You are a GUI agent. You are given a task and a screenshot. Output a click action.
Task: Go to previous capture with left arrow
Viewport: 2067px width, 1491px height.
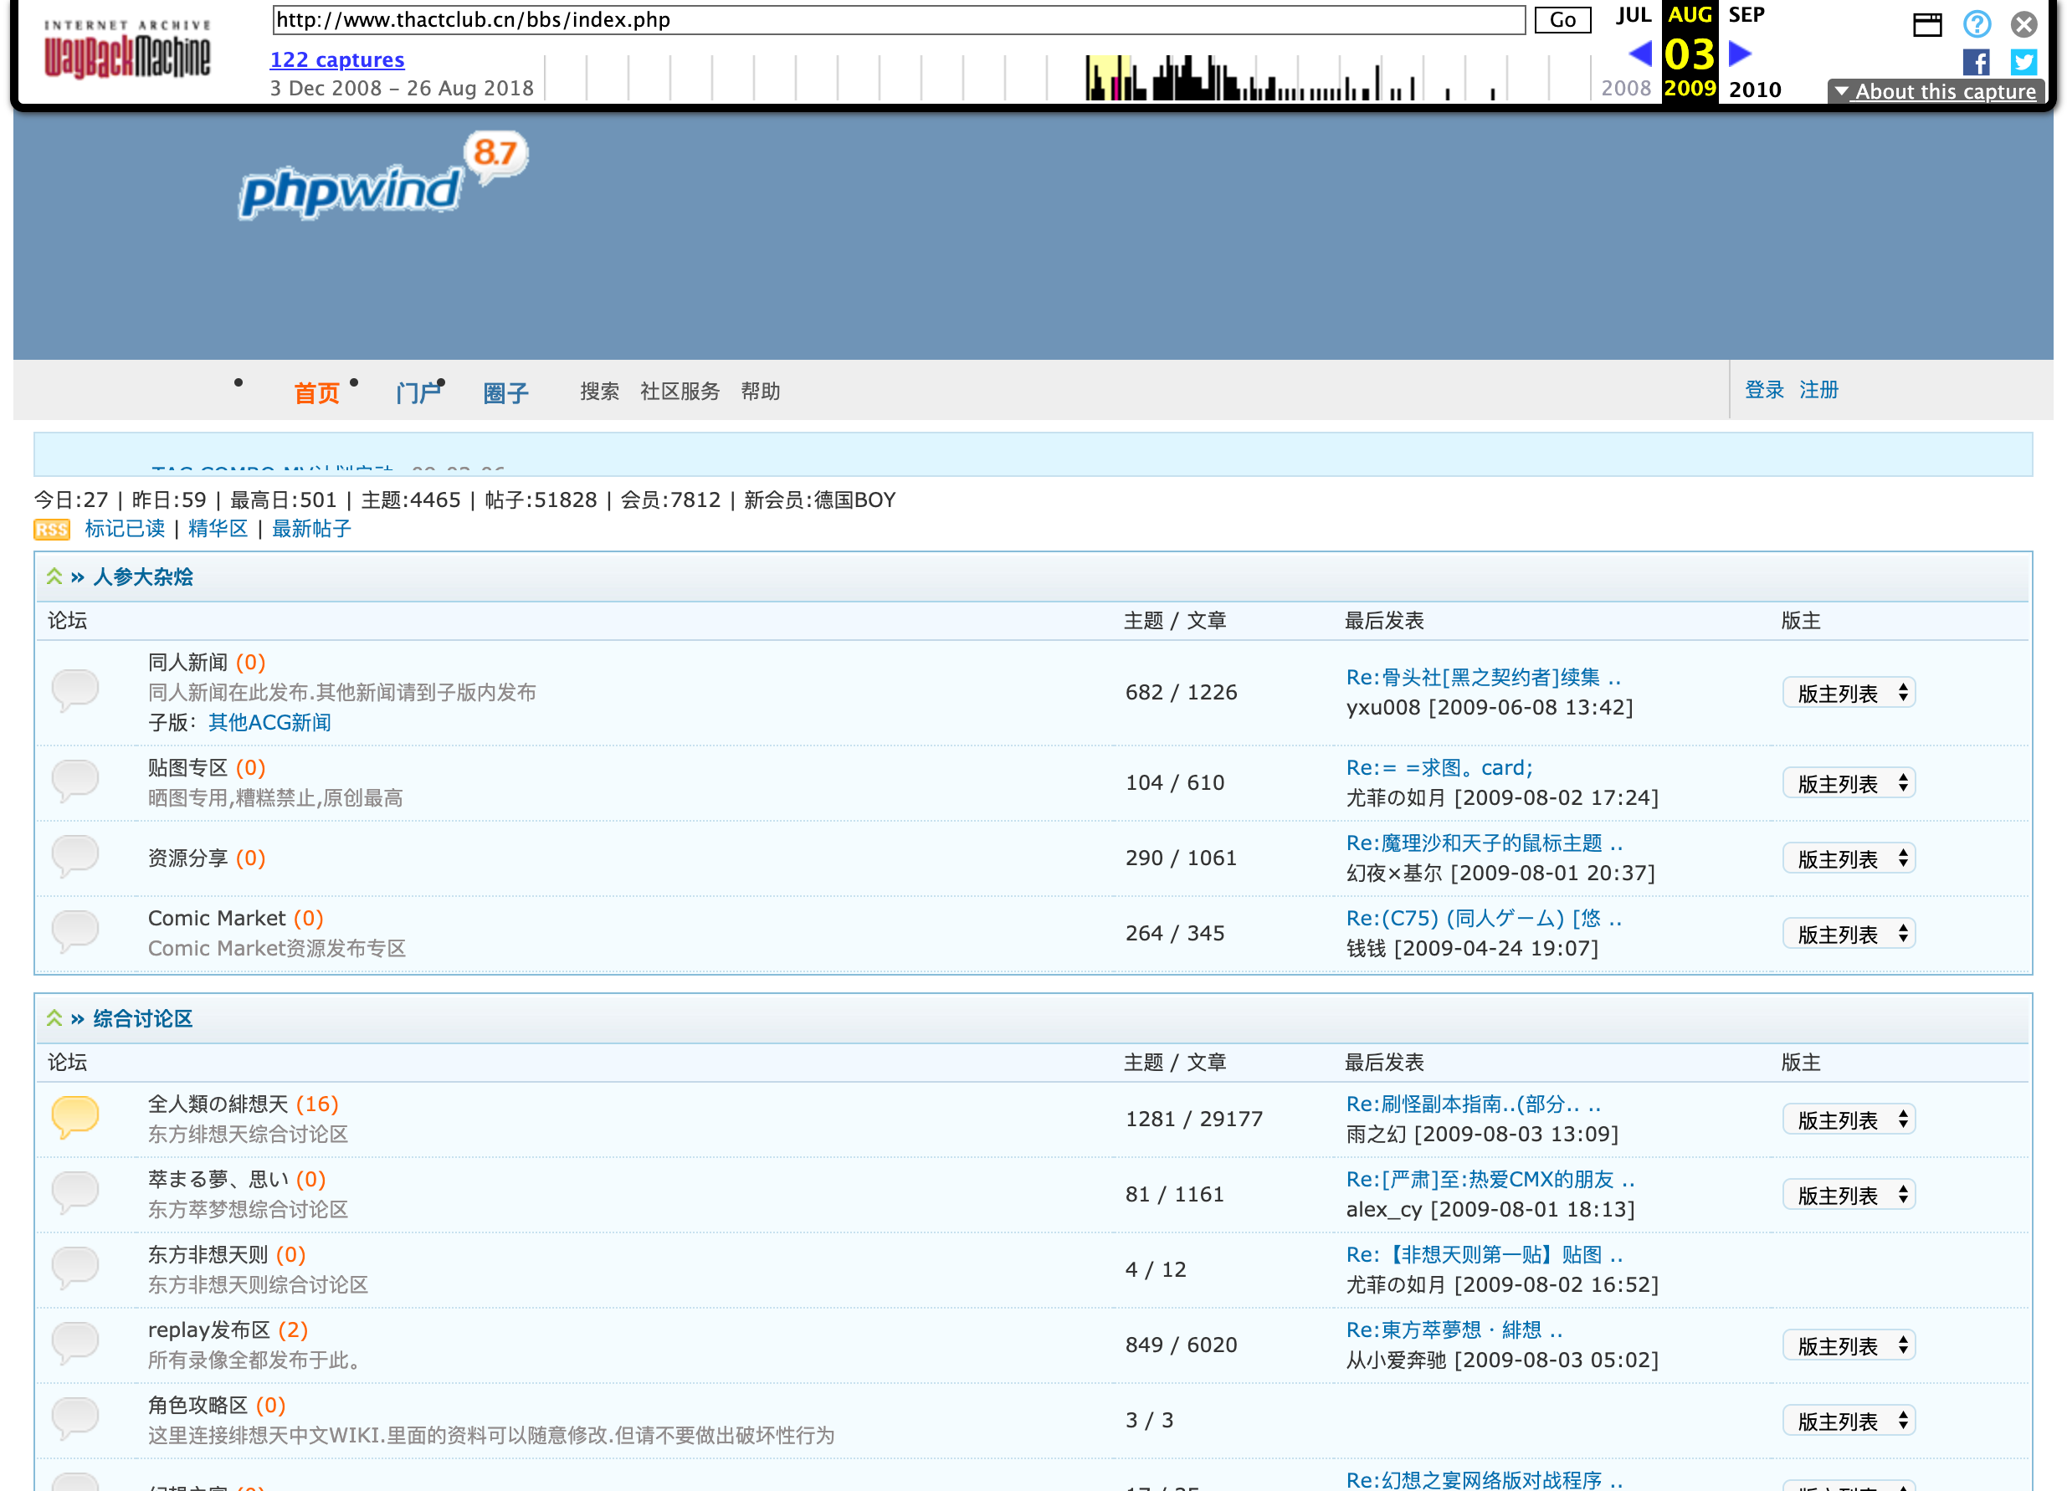click(x=1640, y=54)
